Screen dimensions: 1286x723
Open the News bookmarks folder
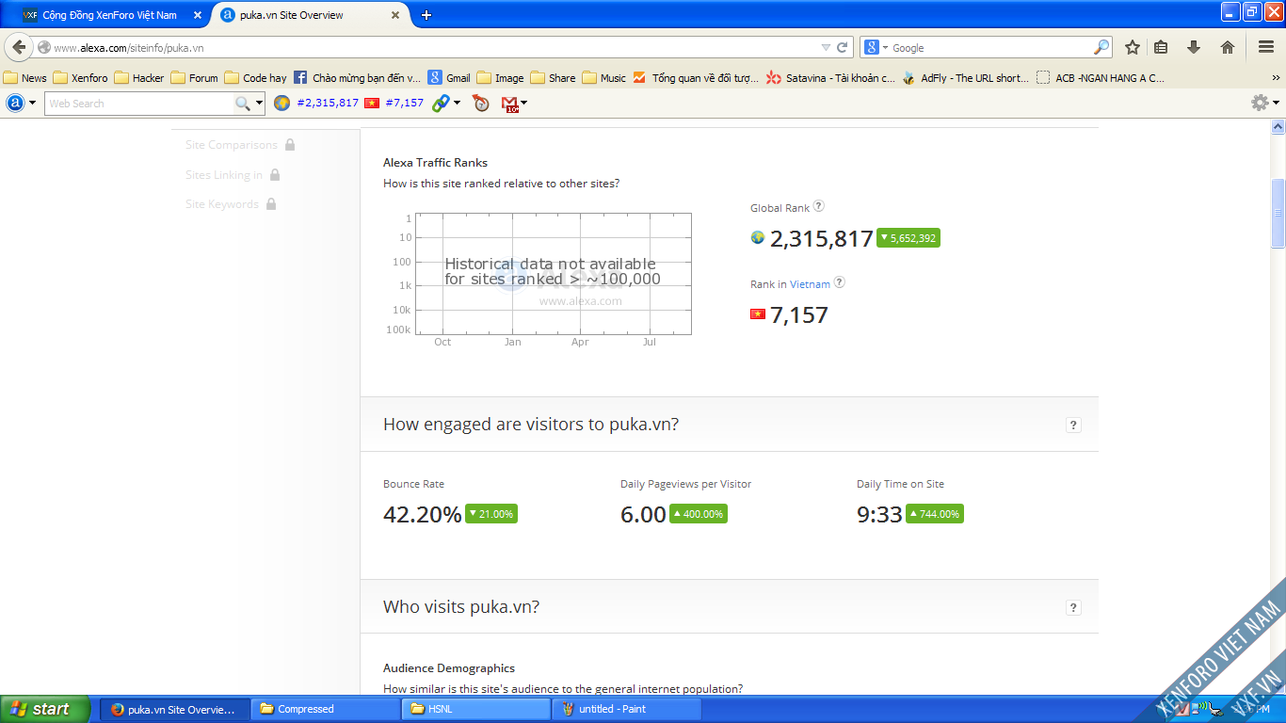(25, 78)
